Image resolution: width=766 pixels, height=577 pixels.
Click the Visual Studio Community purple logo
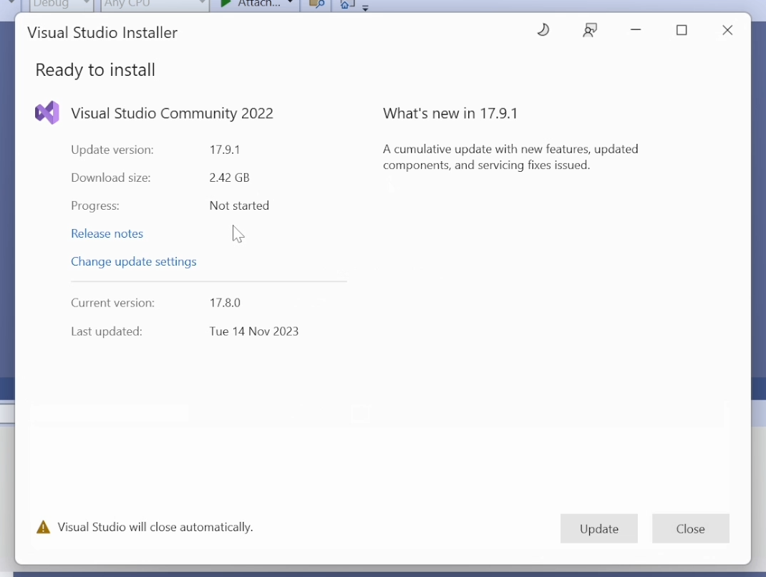pyautogui.click(x=47, y=113)
